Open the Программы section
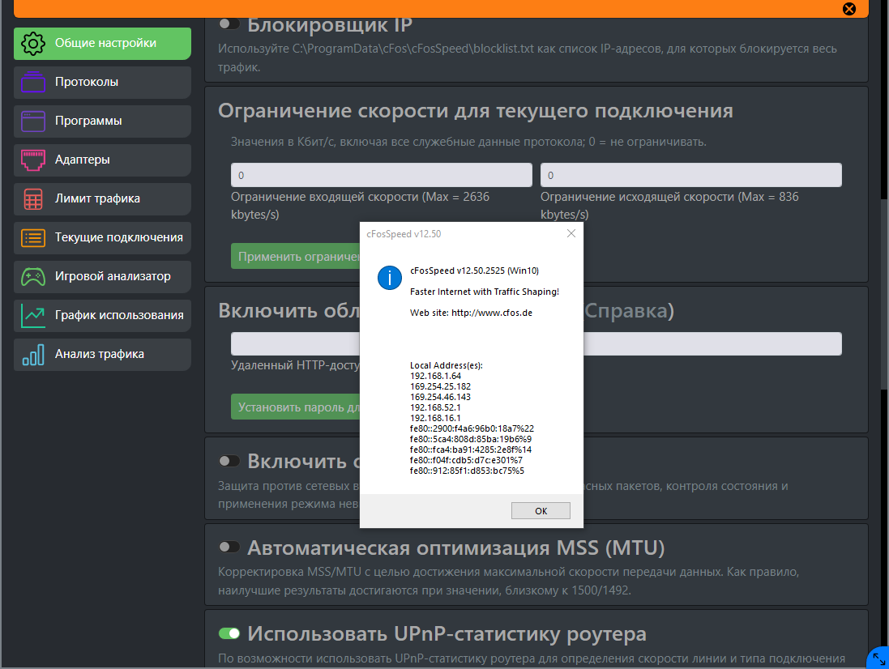Screen dimensions: 889x669 (102, 121)
